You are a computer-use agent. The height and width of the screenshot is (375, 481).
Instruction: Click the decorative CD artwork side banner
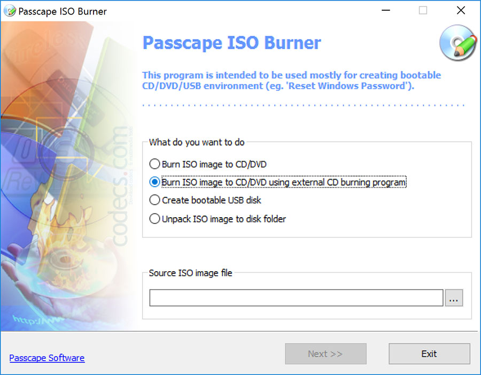pyautogui.click(x=68, y=176)
